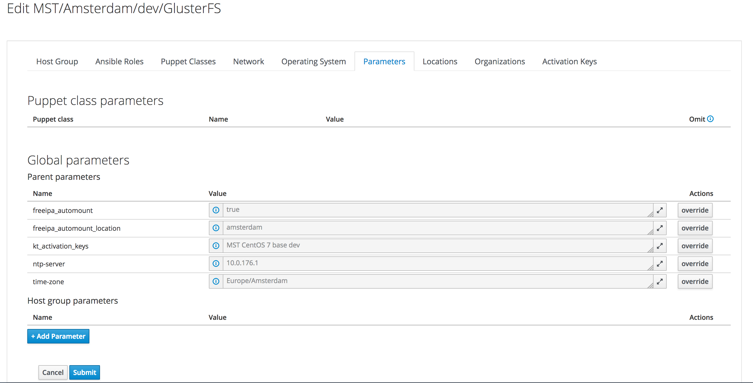Click the info icon beside time-zone value
The height and width of the screenshot is (383, 753).
[216, 281]
